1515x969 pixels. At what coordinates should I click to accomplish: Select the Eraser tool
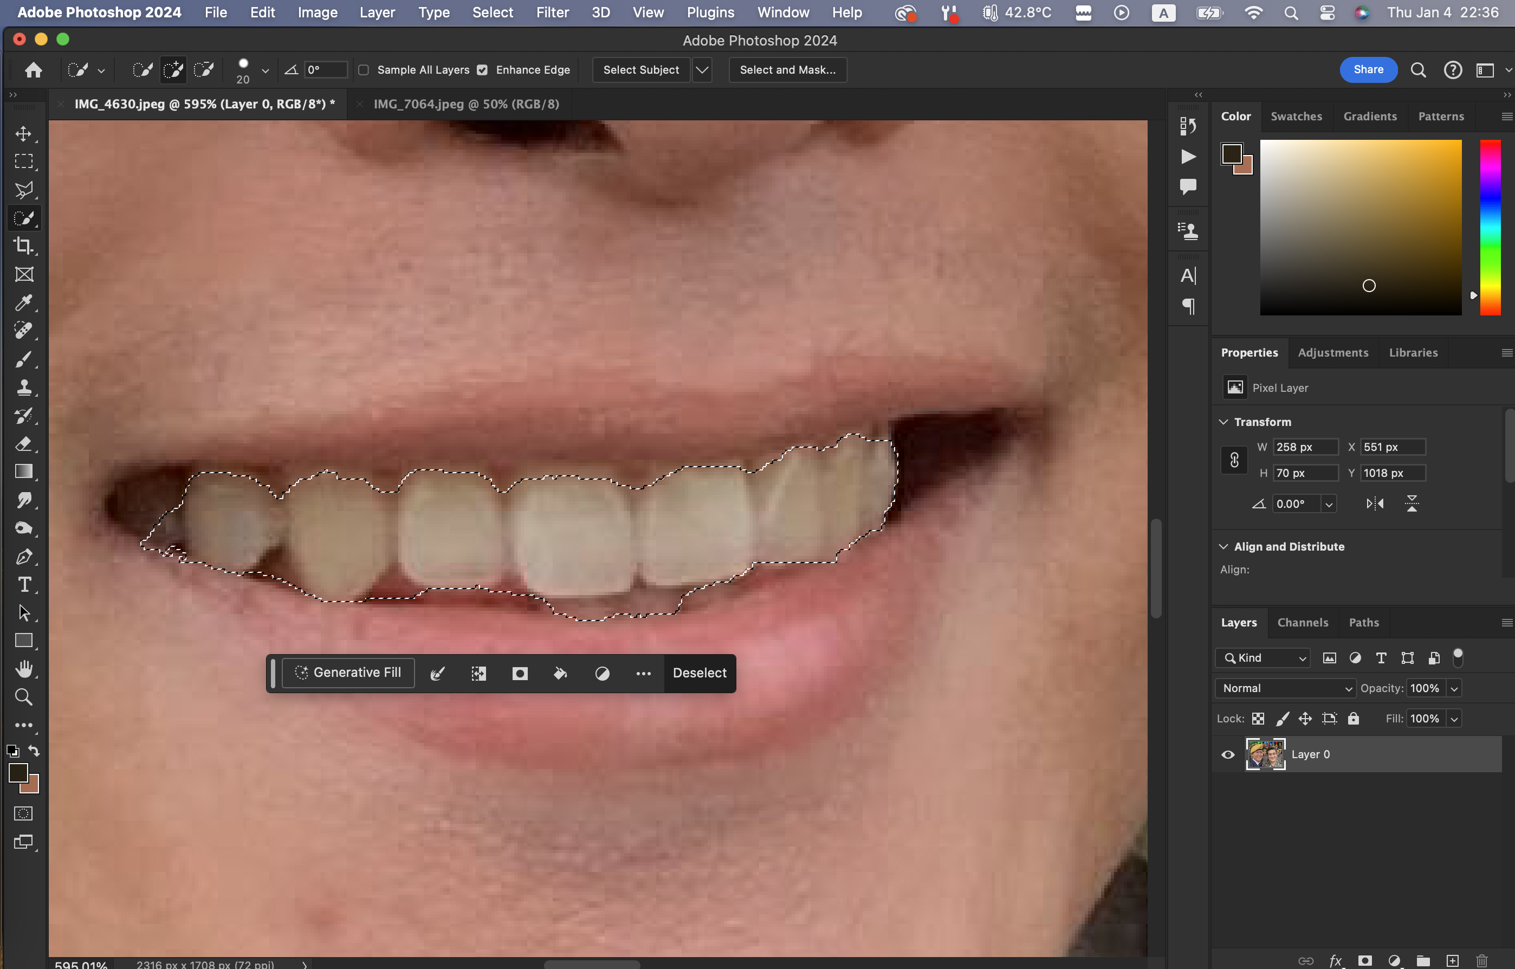(24, 444)
